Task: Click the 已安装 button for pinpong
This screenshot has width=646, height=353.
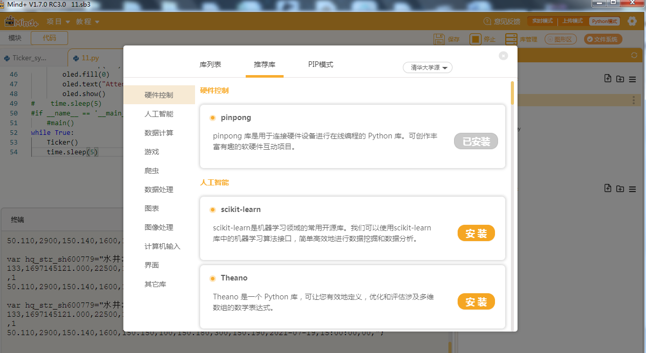Action: [x=476, y=142]
